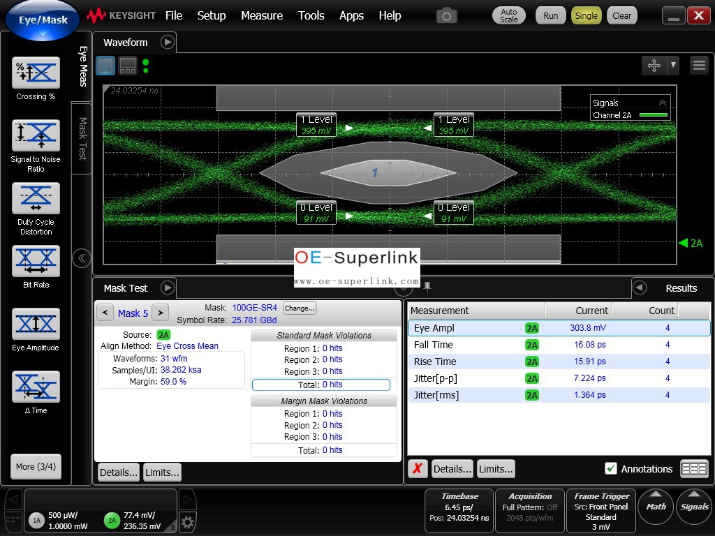Select the Crossing % measurement icon

pyautogui.click(x=36, y=73)
